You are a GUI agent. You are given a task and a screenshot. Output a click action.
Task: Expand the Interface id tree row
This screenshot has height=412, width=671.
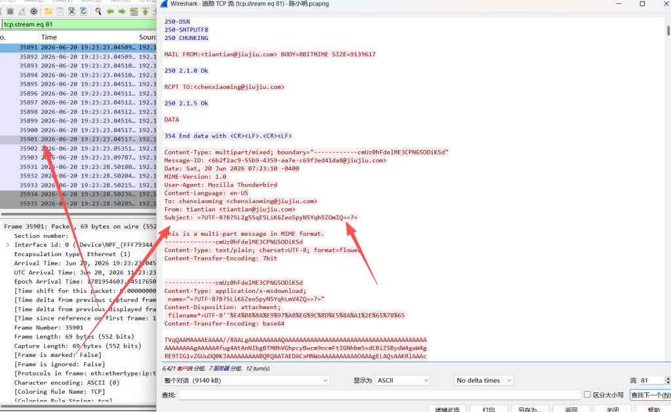pos(8,245)
